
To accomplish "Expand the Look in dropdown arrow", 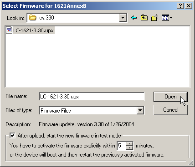I will coord(123,18).
